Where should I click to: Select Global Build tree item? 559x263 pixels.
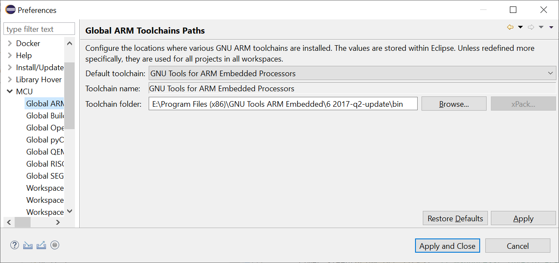45,115
